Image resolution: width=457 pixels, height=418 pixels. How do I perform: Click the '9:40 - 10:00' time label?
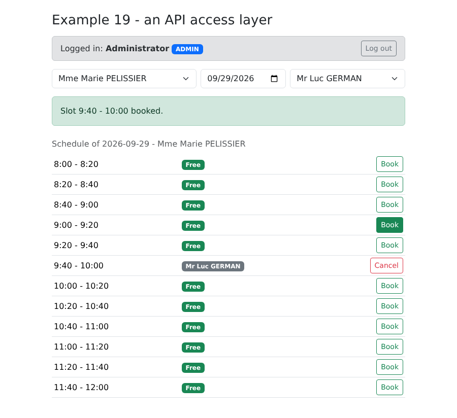click(x=79, y=266)
